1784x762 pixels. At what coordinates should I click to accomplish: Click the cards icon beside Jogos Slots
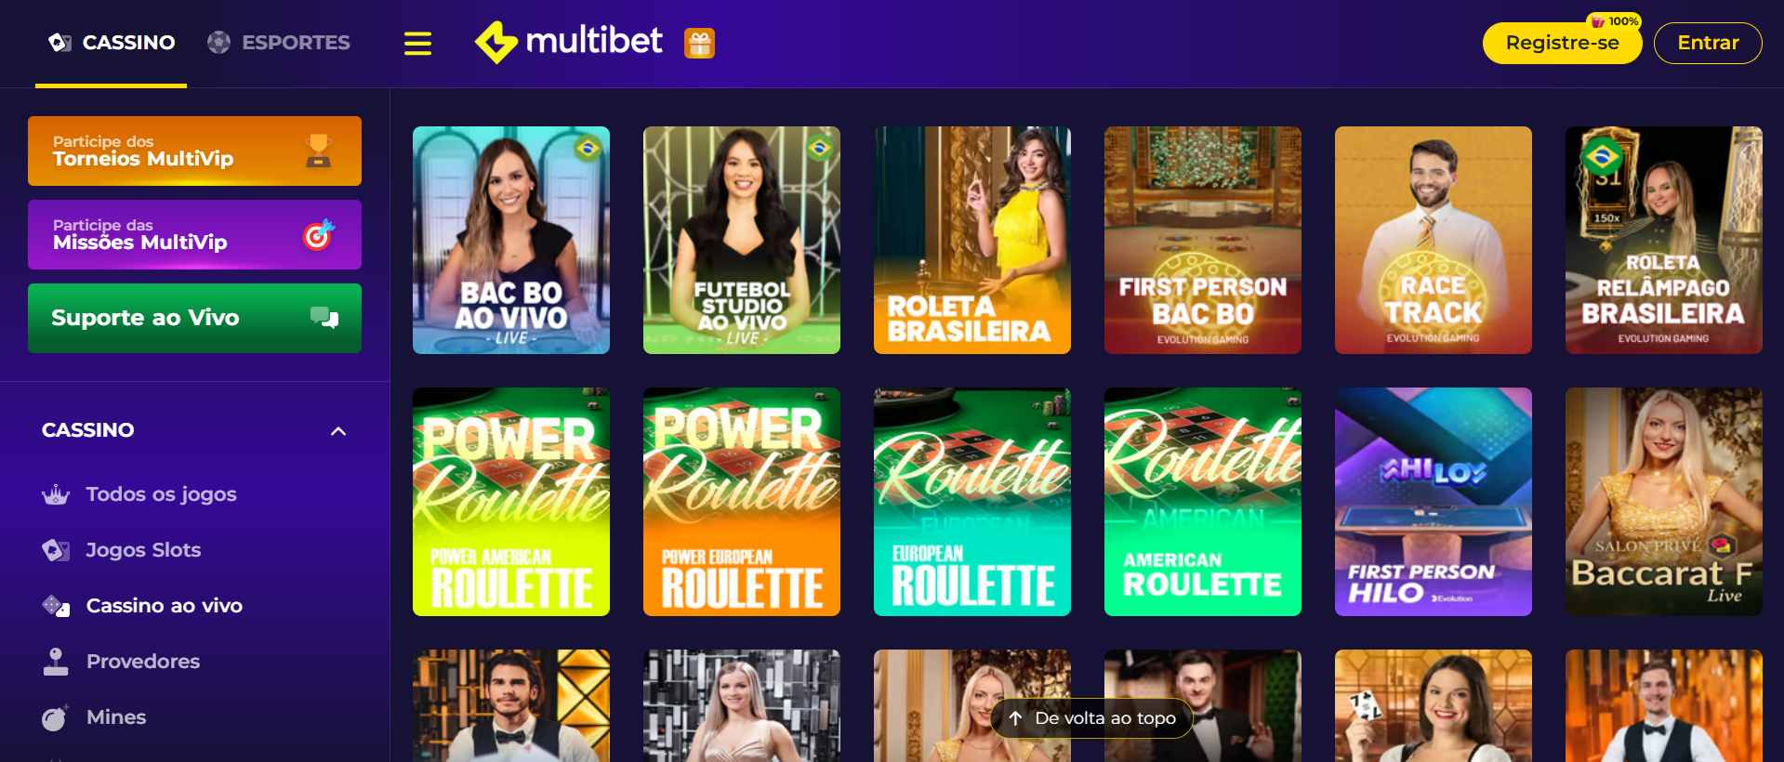pyautogui.click(x=56, y=550)
